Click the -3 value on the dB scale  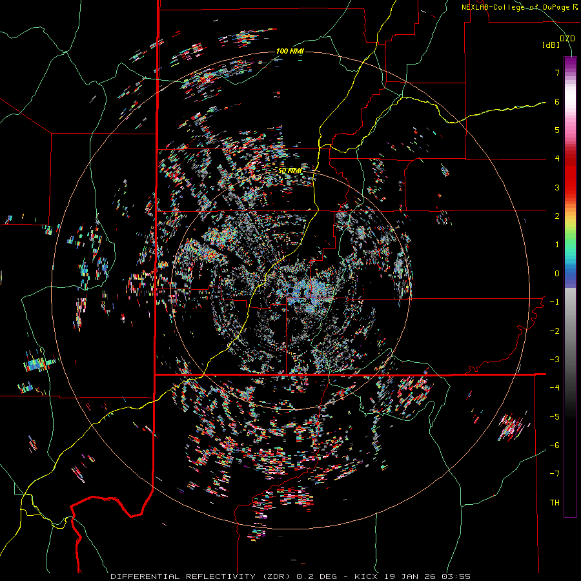(555, 360)
